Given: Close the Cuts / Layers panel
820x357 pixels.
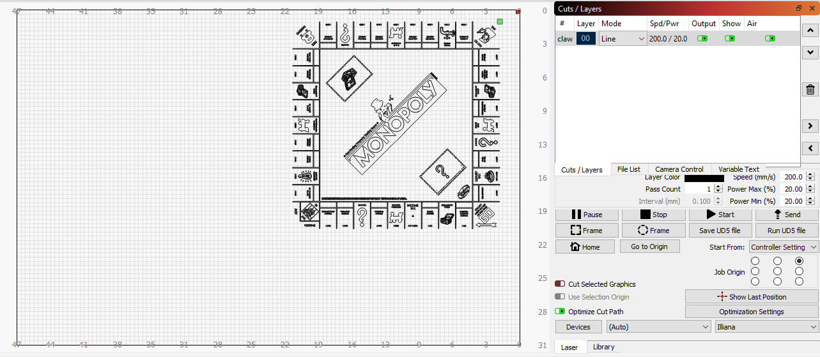Looking at the screenshot, I should 812,8.
